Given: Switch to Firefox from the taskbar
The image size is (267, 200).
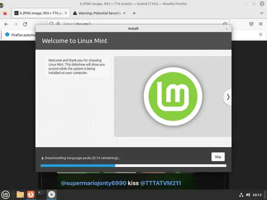Looking at the screenshot, I should tap(31, 195).
